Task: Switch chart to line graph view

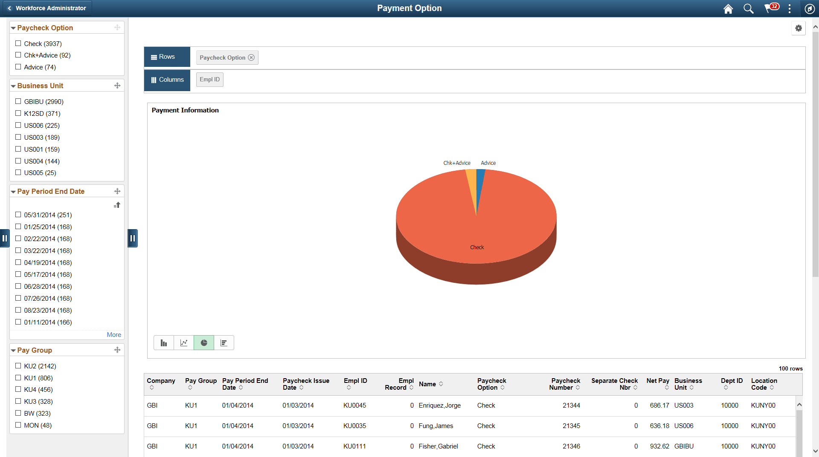Action: click(x=183, y=342)
